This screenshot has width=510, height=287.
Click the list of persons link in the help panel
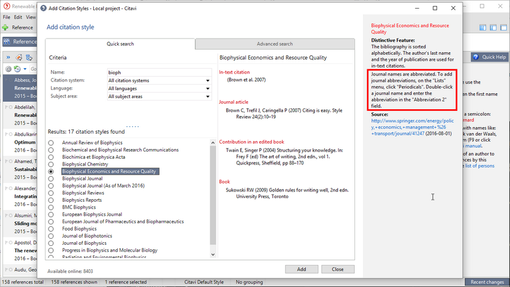point(479,166)
